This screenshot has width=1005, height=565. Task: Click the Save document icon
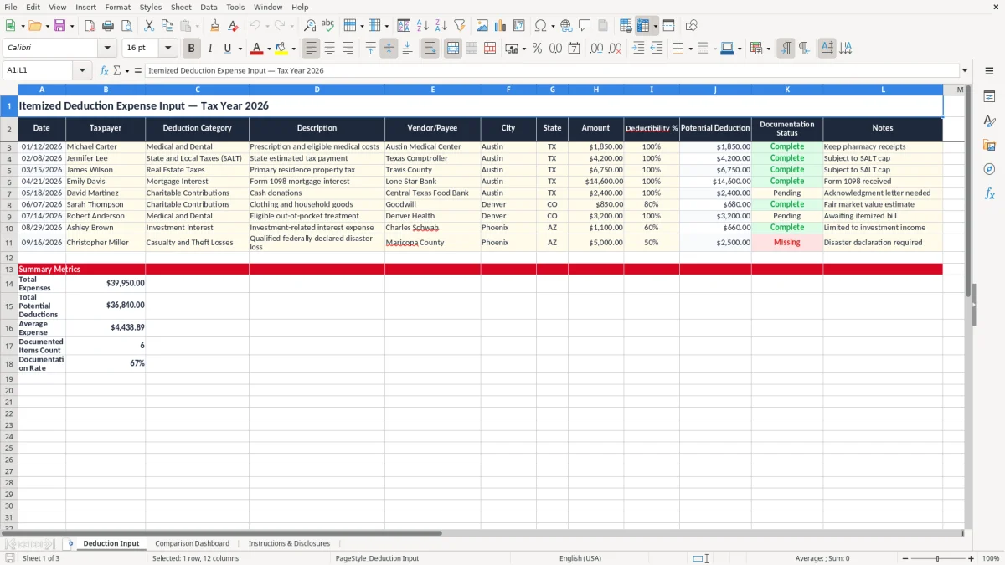tap(59, 26)
